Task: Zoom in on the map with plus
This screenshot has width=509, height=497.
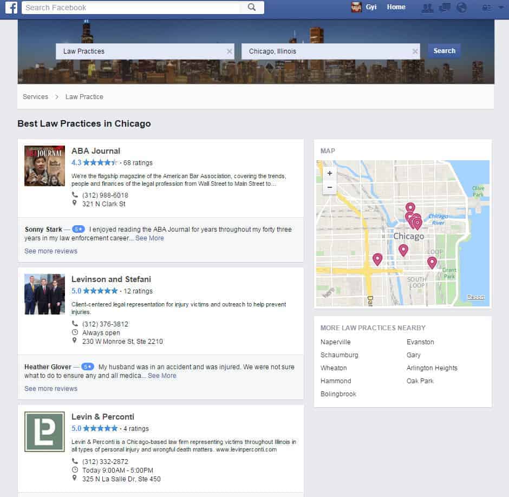Action: click(x=329, y=173)
